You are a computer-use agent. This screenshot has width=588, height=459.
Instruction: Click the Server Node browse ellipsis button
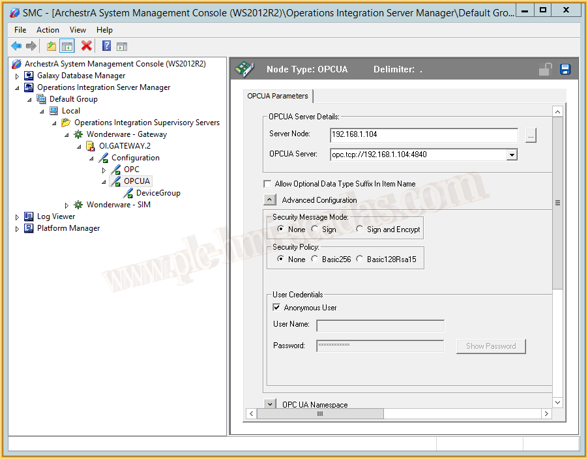tap(531, 135)
